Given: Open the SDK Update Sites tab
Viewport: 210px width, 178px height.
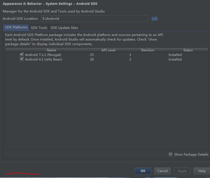Looking at the screenshot, I should click(64, 28).
